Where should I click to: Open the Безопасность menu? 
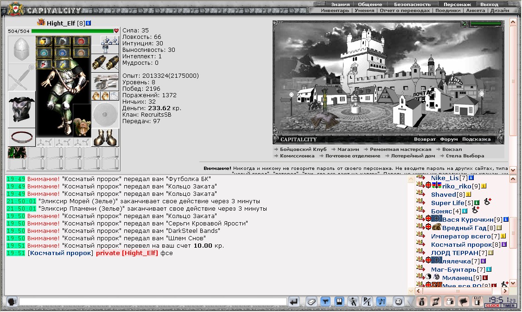pyautogui.click(x=413, y=4)
